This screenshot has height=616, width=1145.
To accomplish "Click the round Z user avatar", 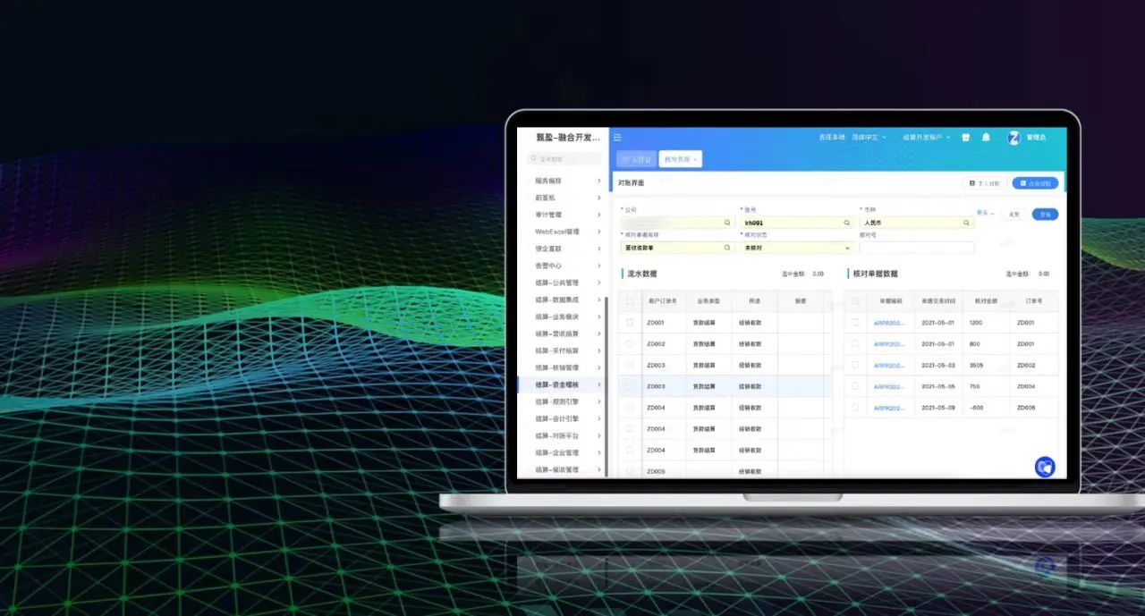I will click(x=1014, y=138).
